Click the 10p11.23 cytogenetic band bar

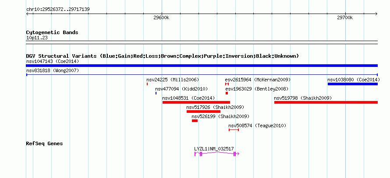pos(202,42)
